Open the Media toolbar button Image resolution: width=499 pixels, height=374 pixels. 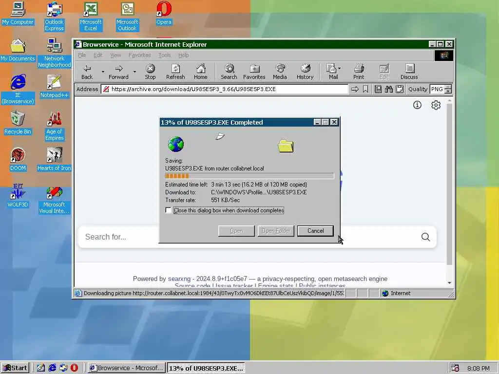point(280,72)
